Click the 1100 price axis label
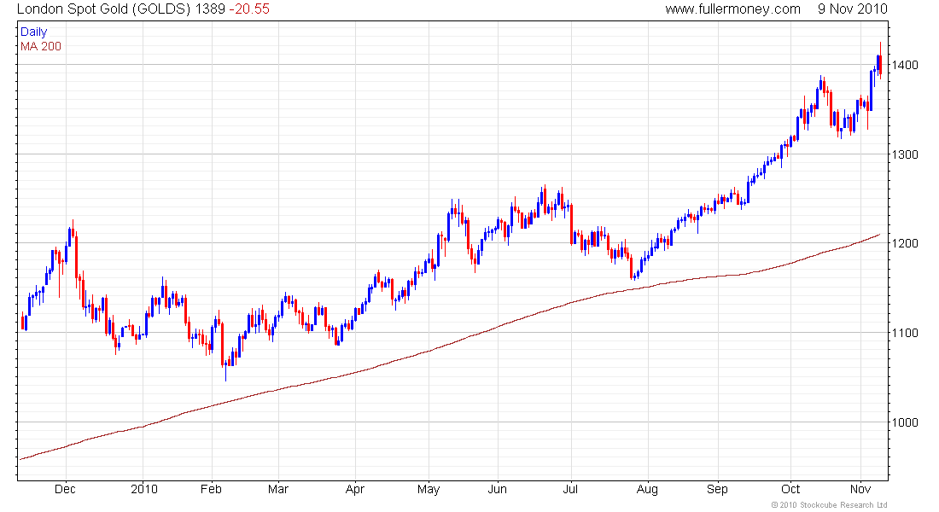 905,333
